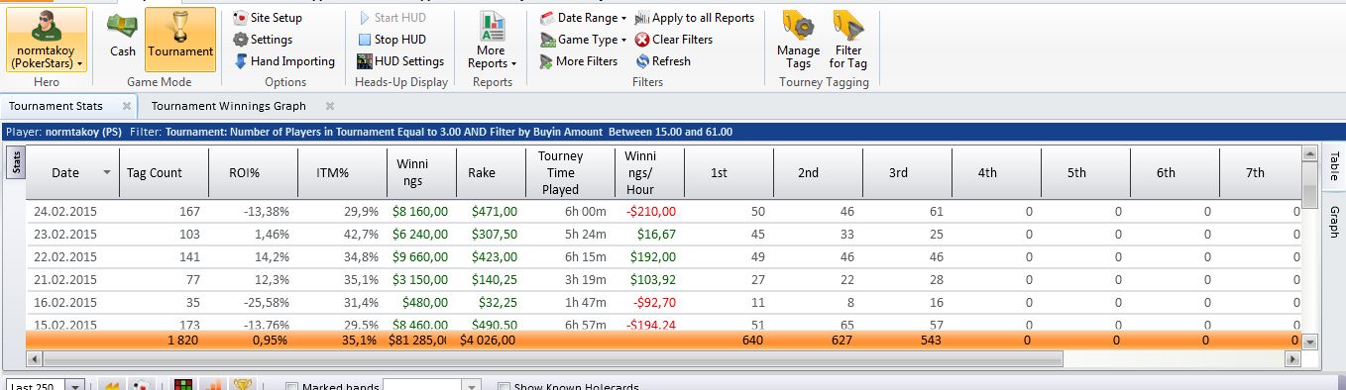Open More Filters
Viewport: 1346px width, 390px height.
click(579, 61)
